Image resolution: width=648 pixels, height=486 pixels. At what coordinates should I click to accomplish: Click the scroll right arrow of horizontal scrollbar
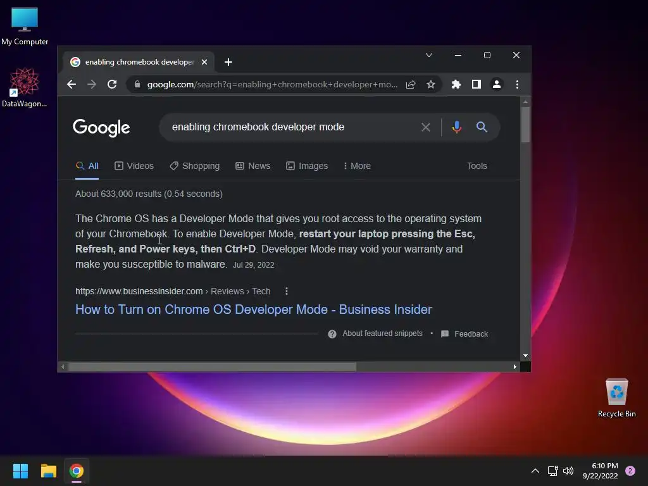point(515,366)
